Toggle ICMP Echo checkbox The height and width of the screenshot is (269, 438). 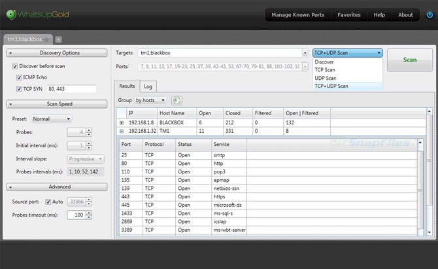(x=19, y=77)
